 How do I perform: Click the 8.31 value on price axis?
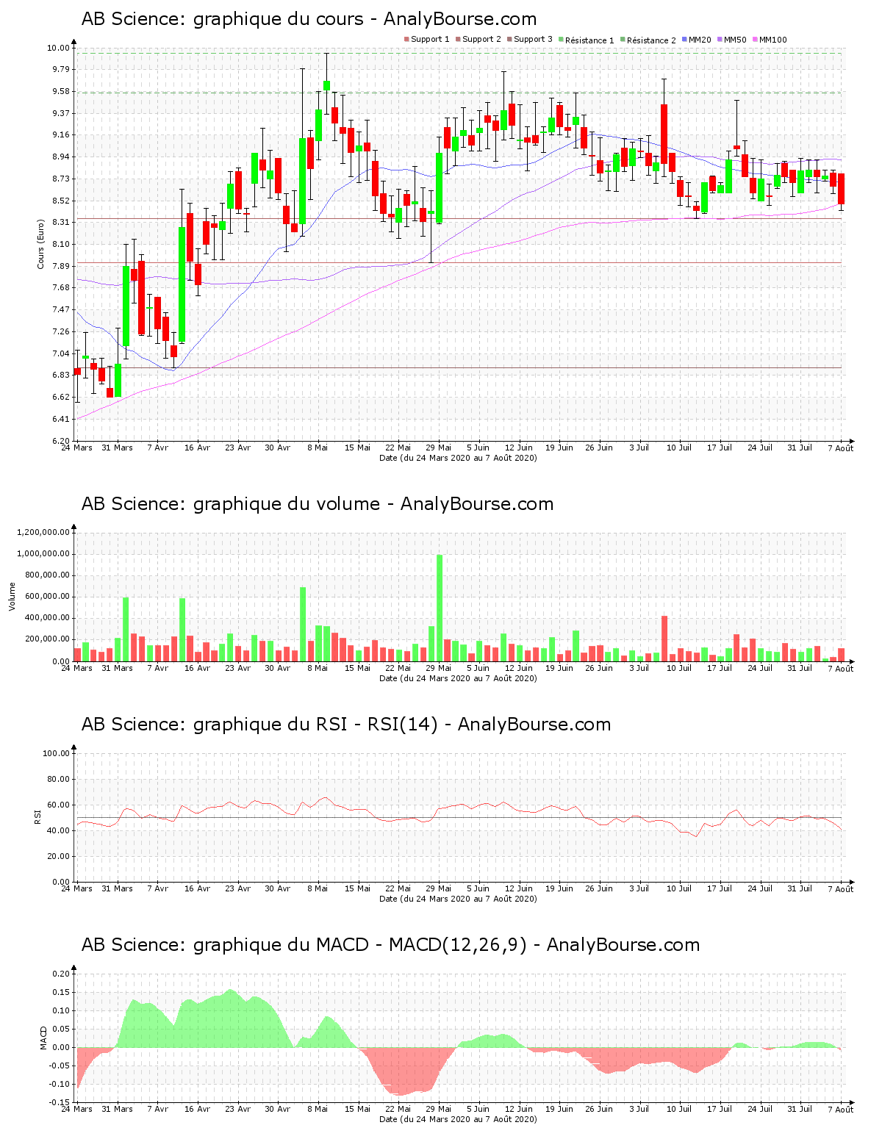60,222
